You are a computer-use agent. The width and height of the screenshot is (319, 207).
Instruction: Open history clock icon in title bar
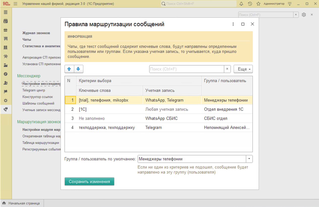(250, 4)
